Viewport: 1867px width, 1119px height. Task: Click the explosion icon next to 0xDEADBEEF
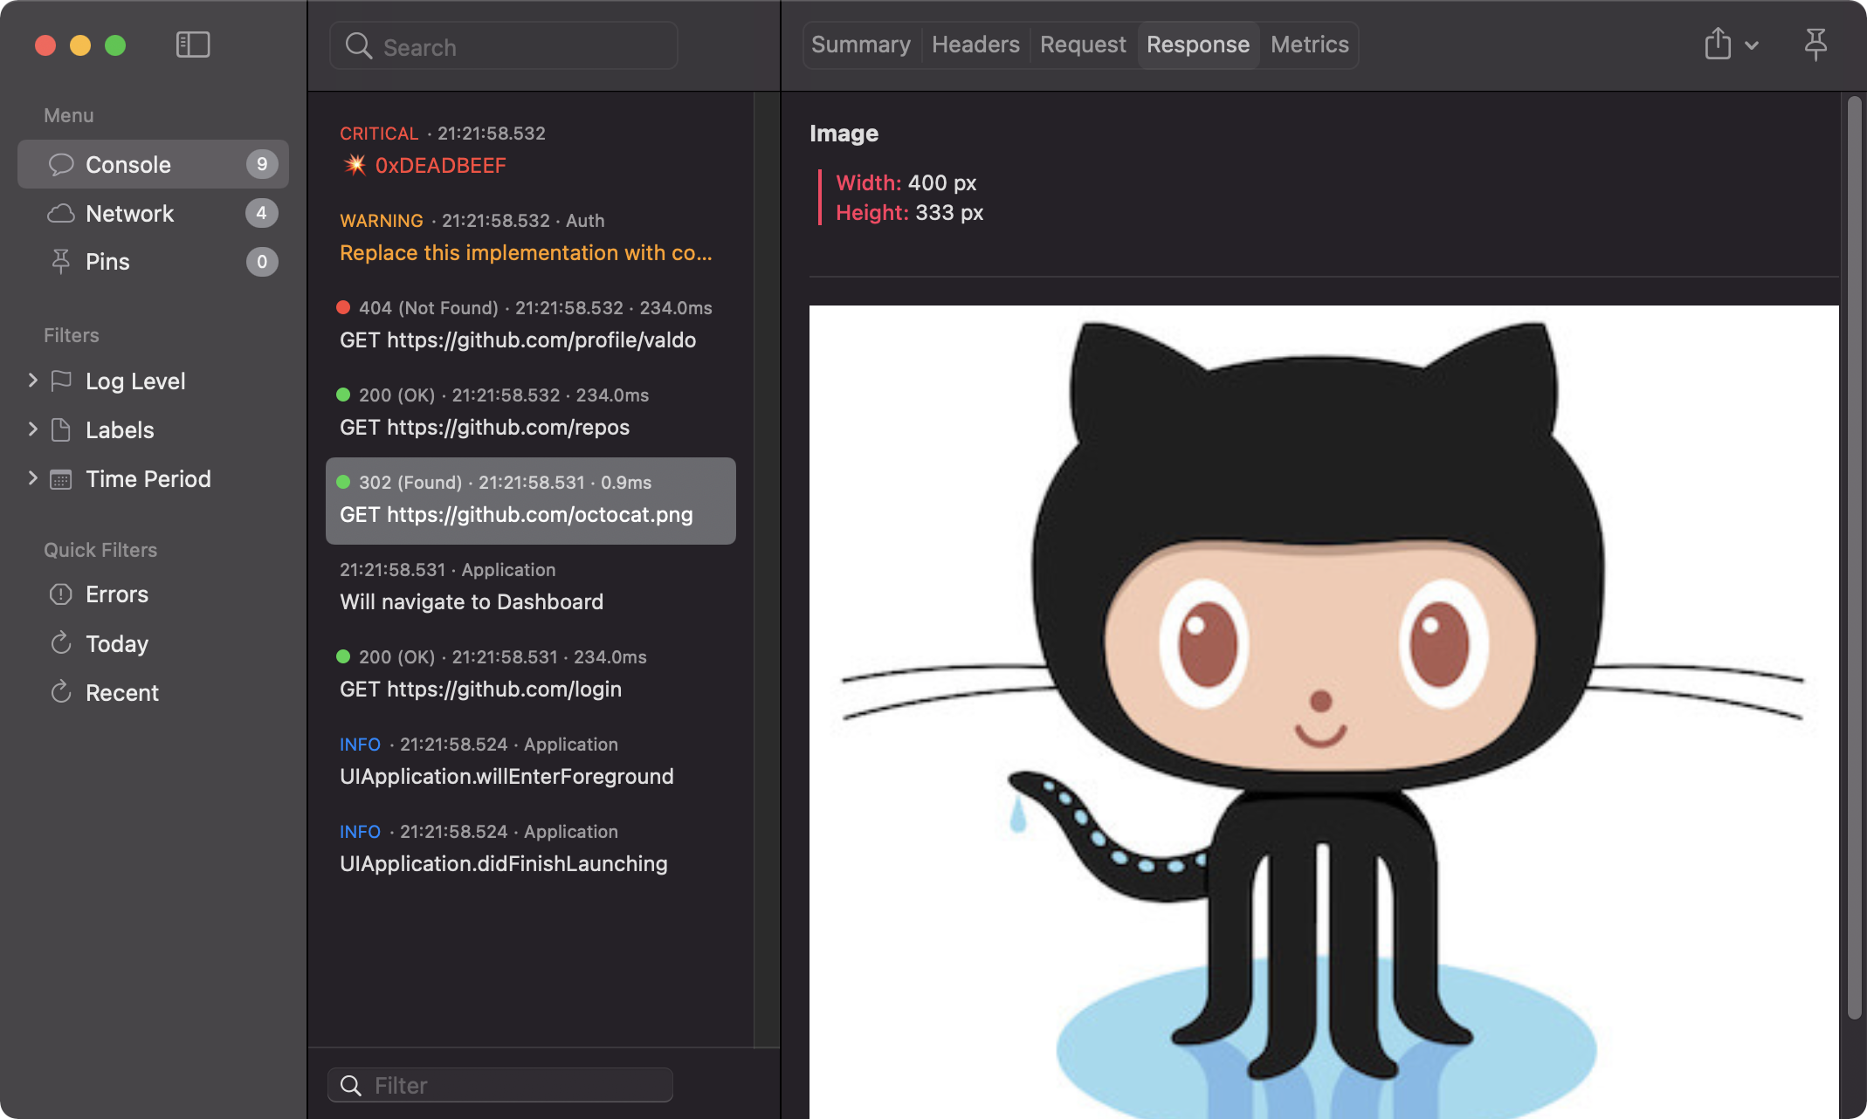[355, 165]
